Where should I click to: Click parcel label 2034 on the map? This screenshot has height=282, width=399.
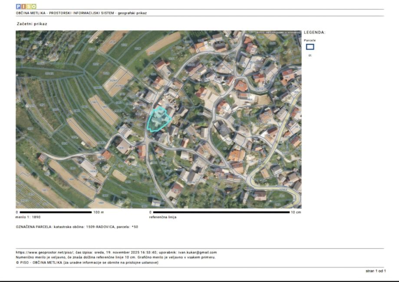tap(112, 42)
